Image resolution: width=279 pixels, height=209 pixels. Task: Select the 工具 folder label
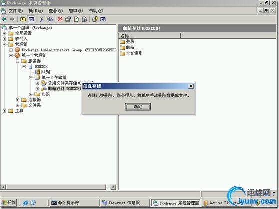point(19,111)
